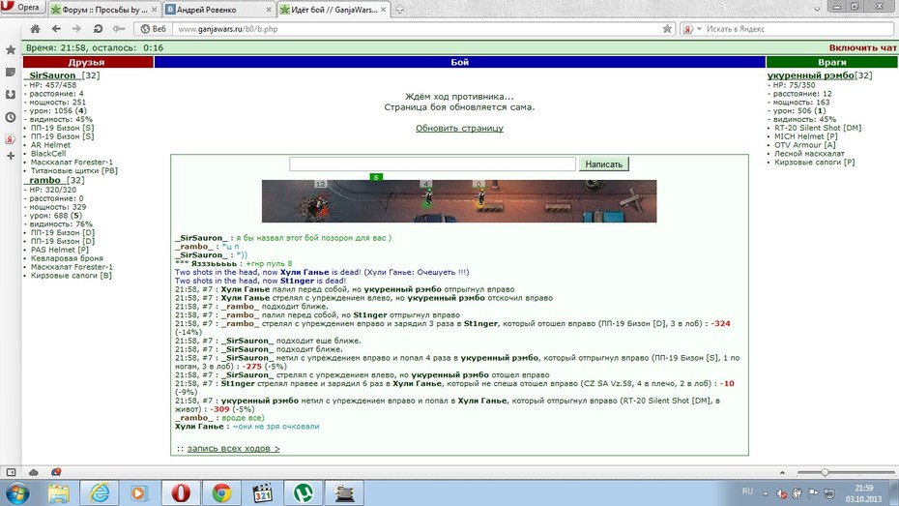Screen dimensions: 899x506
Task: Reload the current page
Action: coord(98,29)
